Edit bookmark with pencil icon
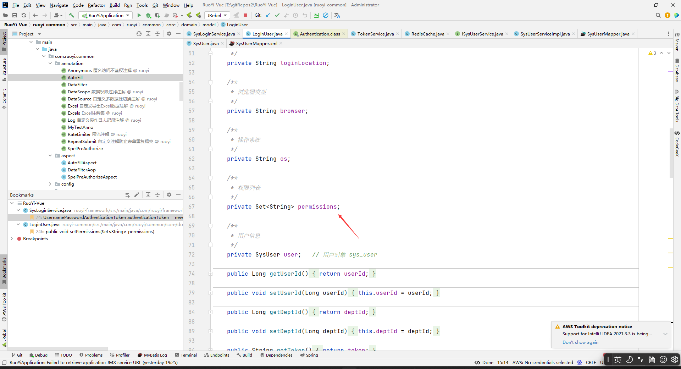This screenshot has height=369, width=681. [x=137, y=195]
